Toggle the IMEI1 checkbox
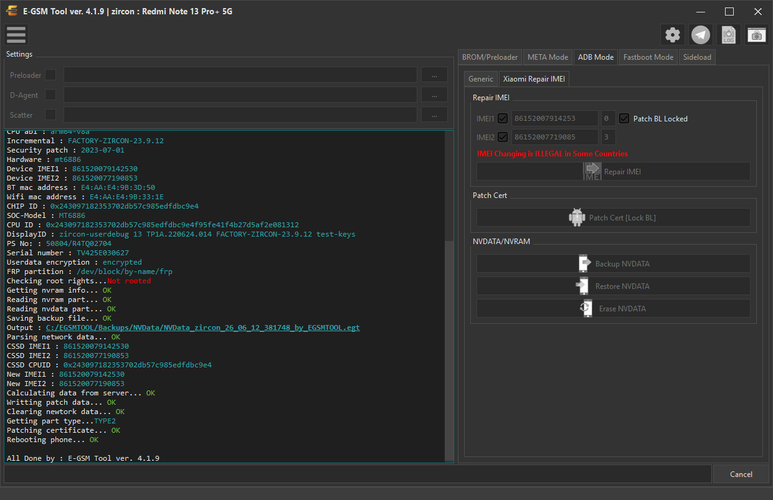 point(503,118)
